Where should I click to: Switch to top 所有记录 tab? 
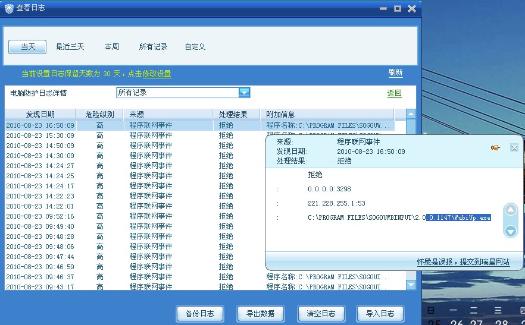[153, 47]
